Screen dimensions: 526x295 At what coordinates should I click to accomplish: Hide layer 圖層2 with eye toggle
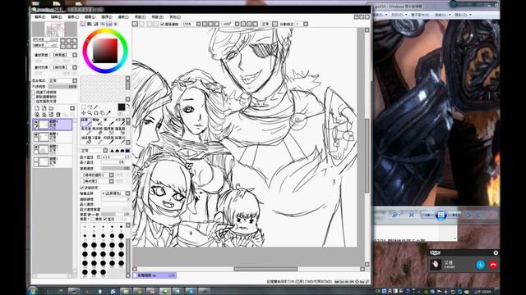click(x=36, y=147)
